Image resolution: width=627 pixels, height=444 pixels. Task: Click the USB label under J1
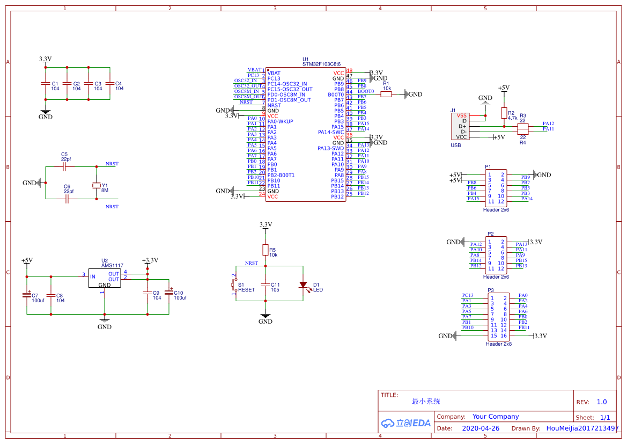pyautogui.click(x=456, y=145)
